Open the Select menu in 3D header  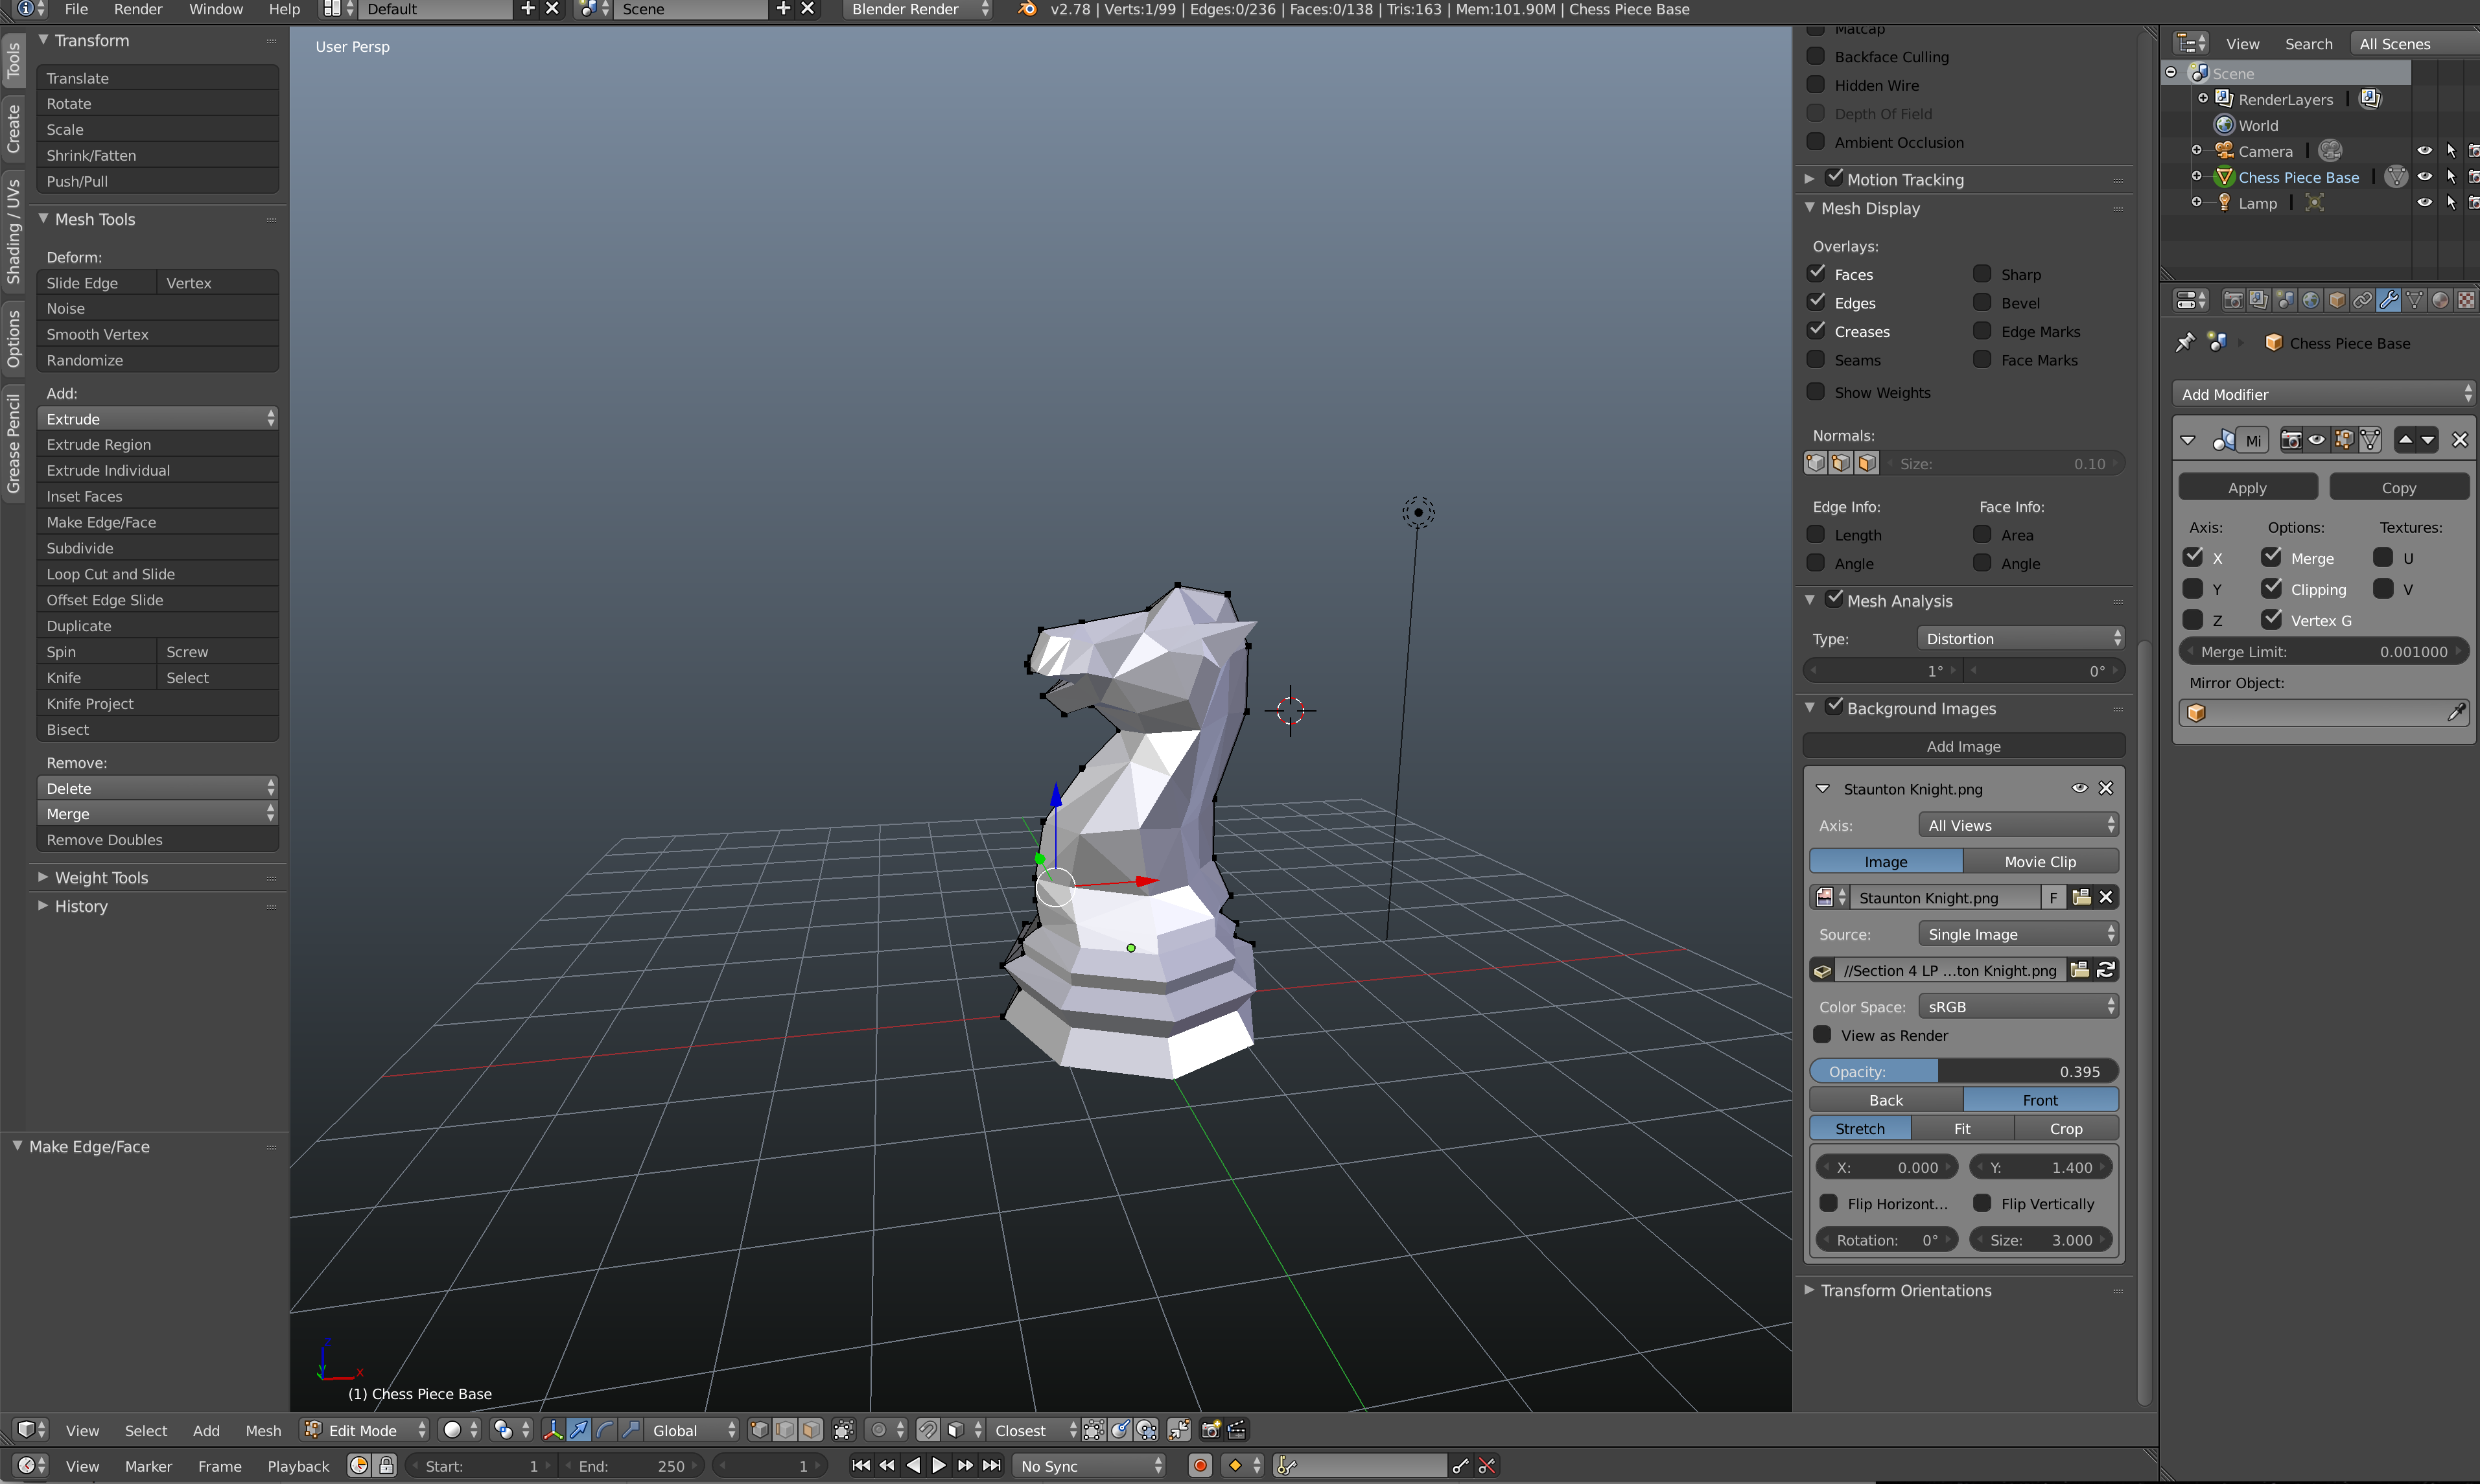146,1430
